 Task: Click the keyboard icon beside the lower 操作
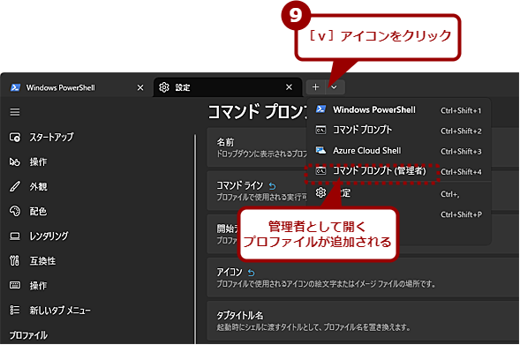click(15, 285)
